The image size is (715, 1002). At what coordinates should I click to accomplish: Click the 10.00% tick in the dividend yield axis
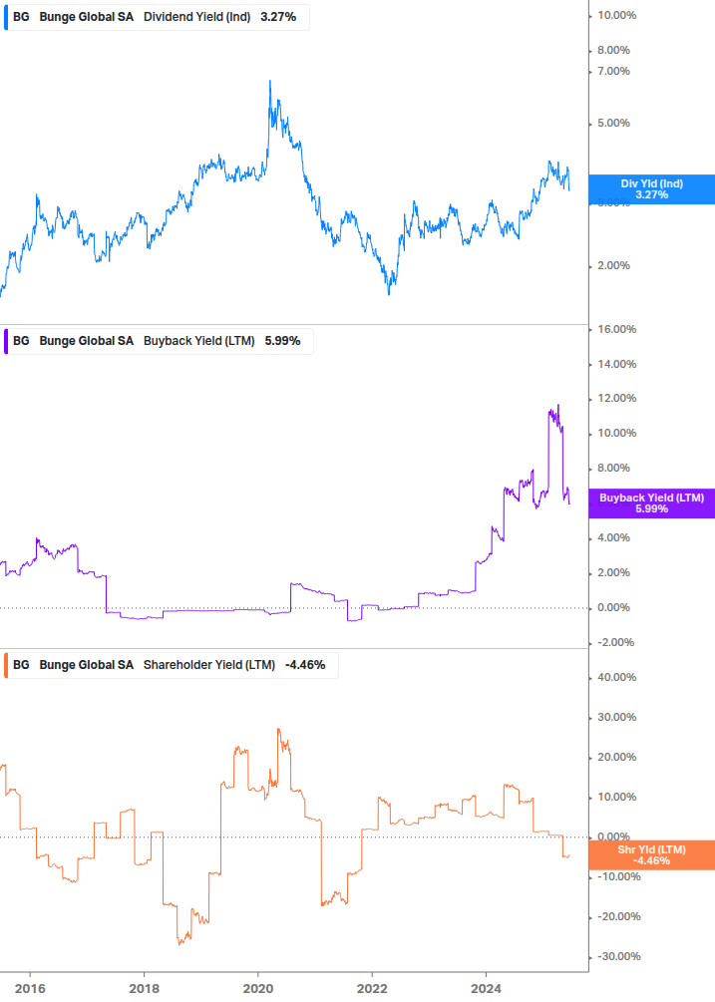(616, 15)
